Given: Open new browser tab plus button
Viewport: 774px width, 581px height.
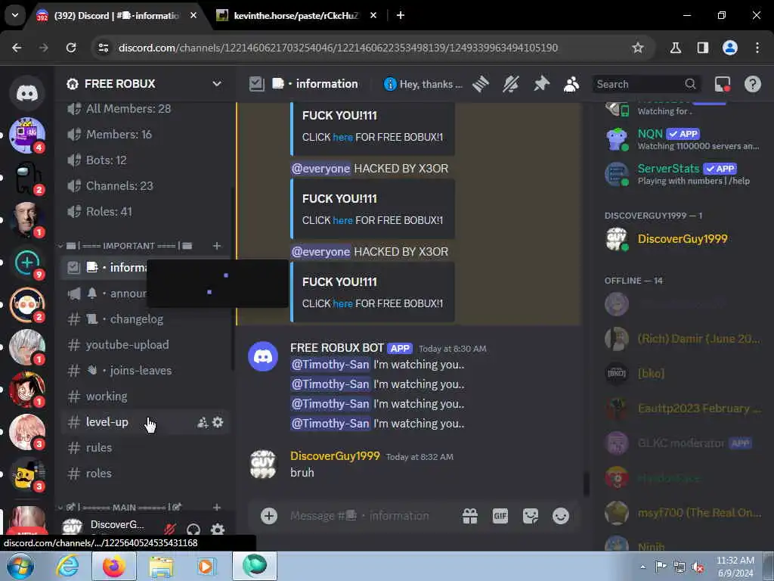Looking at the screenshot, I should pos(401,15).
